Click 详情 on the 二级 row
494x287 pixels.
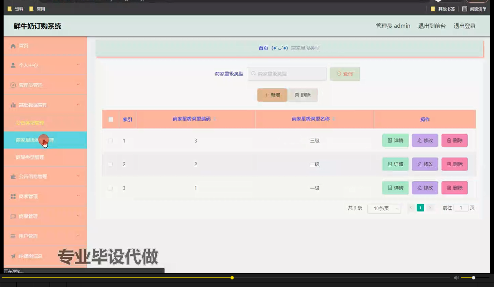[395, 164]
